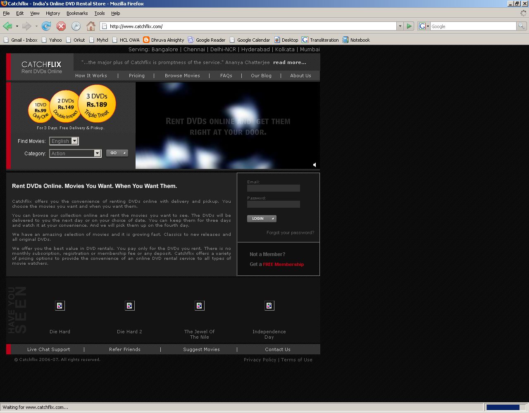Click the FREE Membership link
The image size is (529, 413).
point(284,264)
